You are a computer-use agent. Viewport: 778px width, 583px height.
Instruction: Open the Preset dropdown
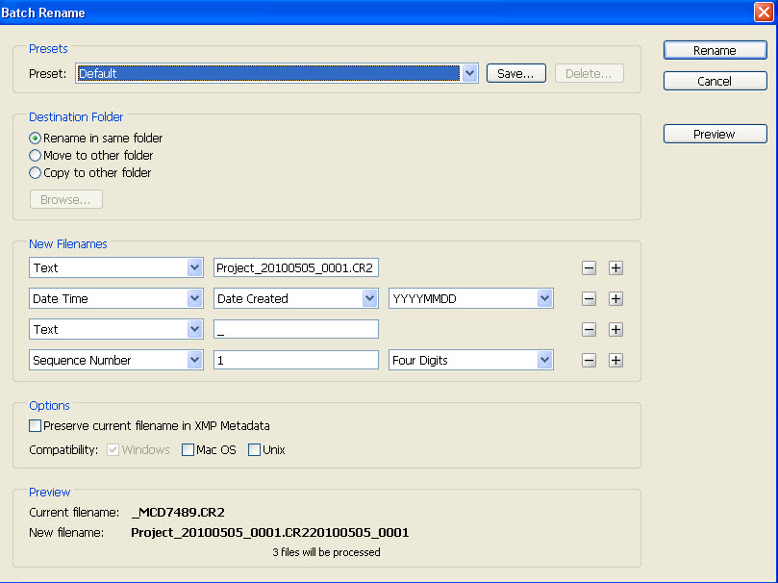point(468,72)
